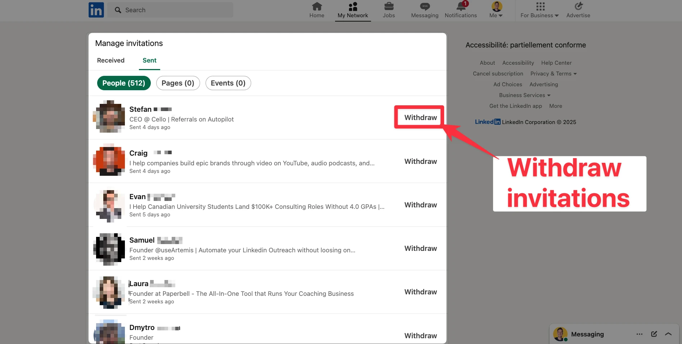Screen dimensions: 682x344
Task: Open the Advertising footer link
Action: click(x=543, y=84)
